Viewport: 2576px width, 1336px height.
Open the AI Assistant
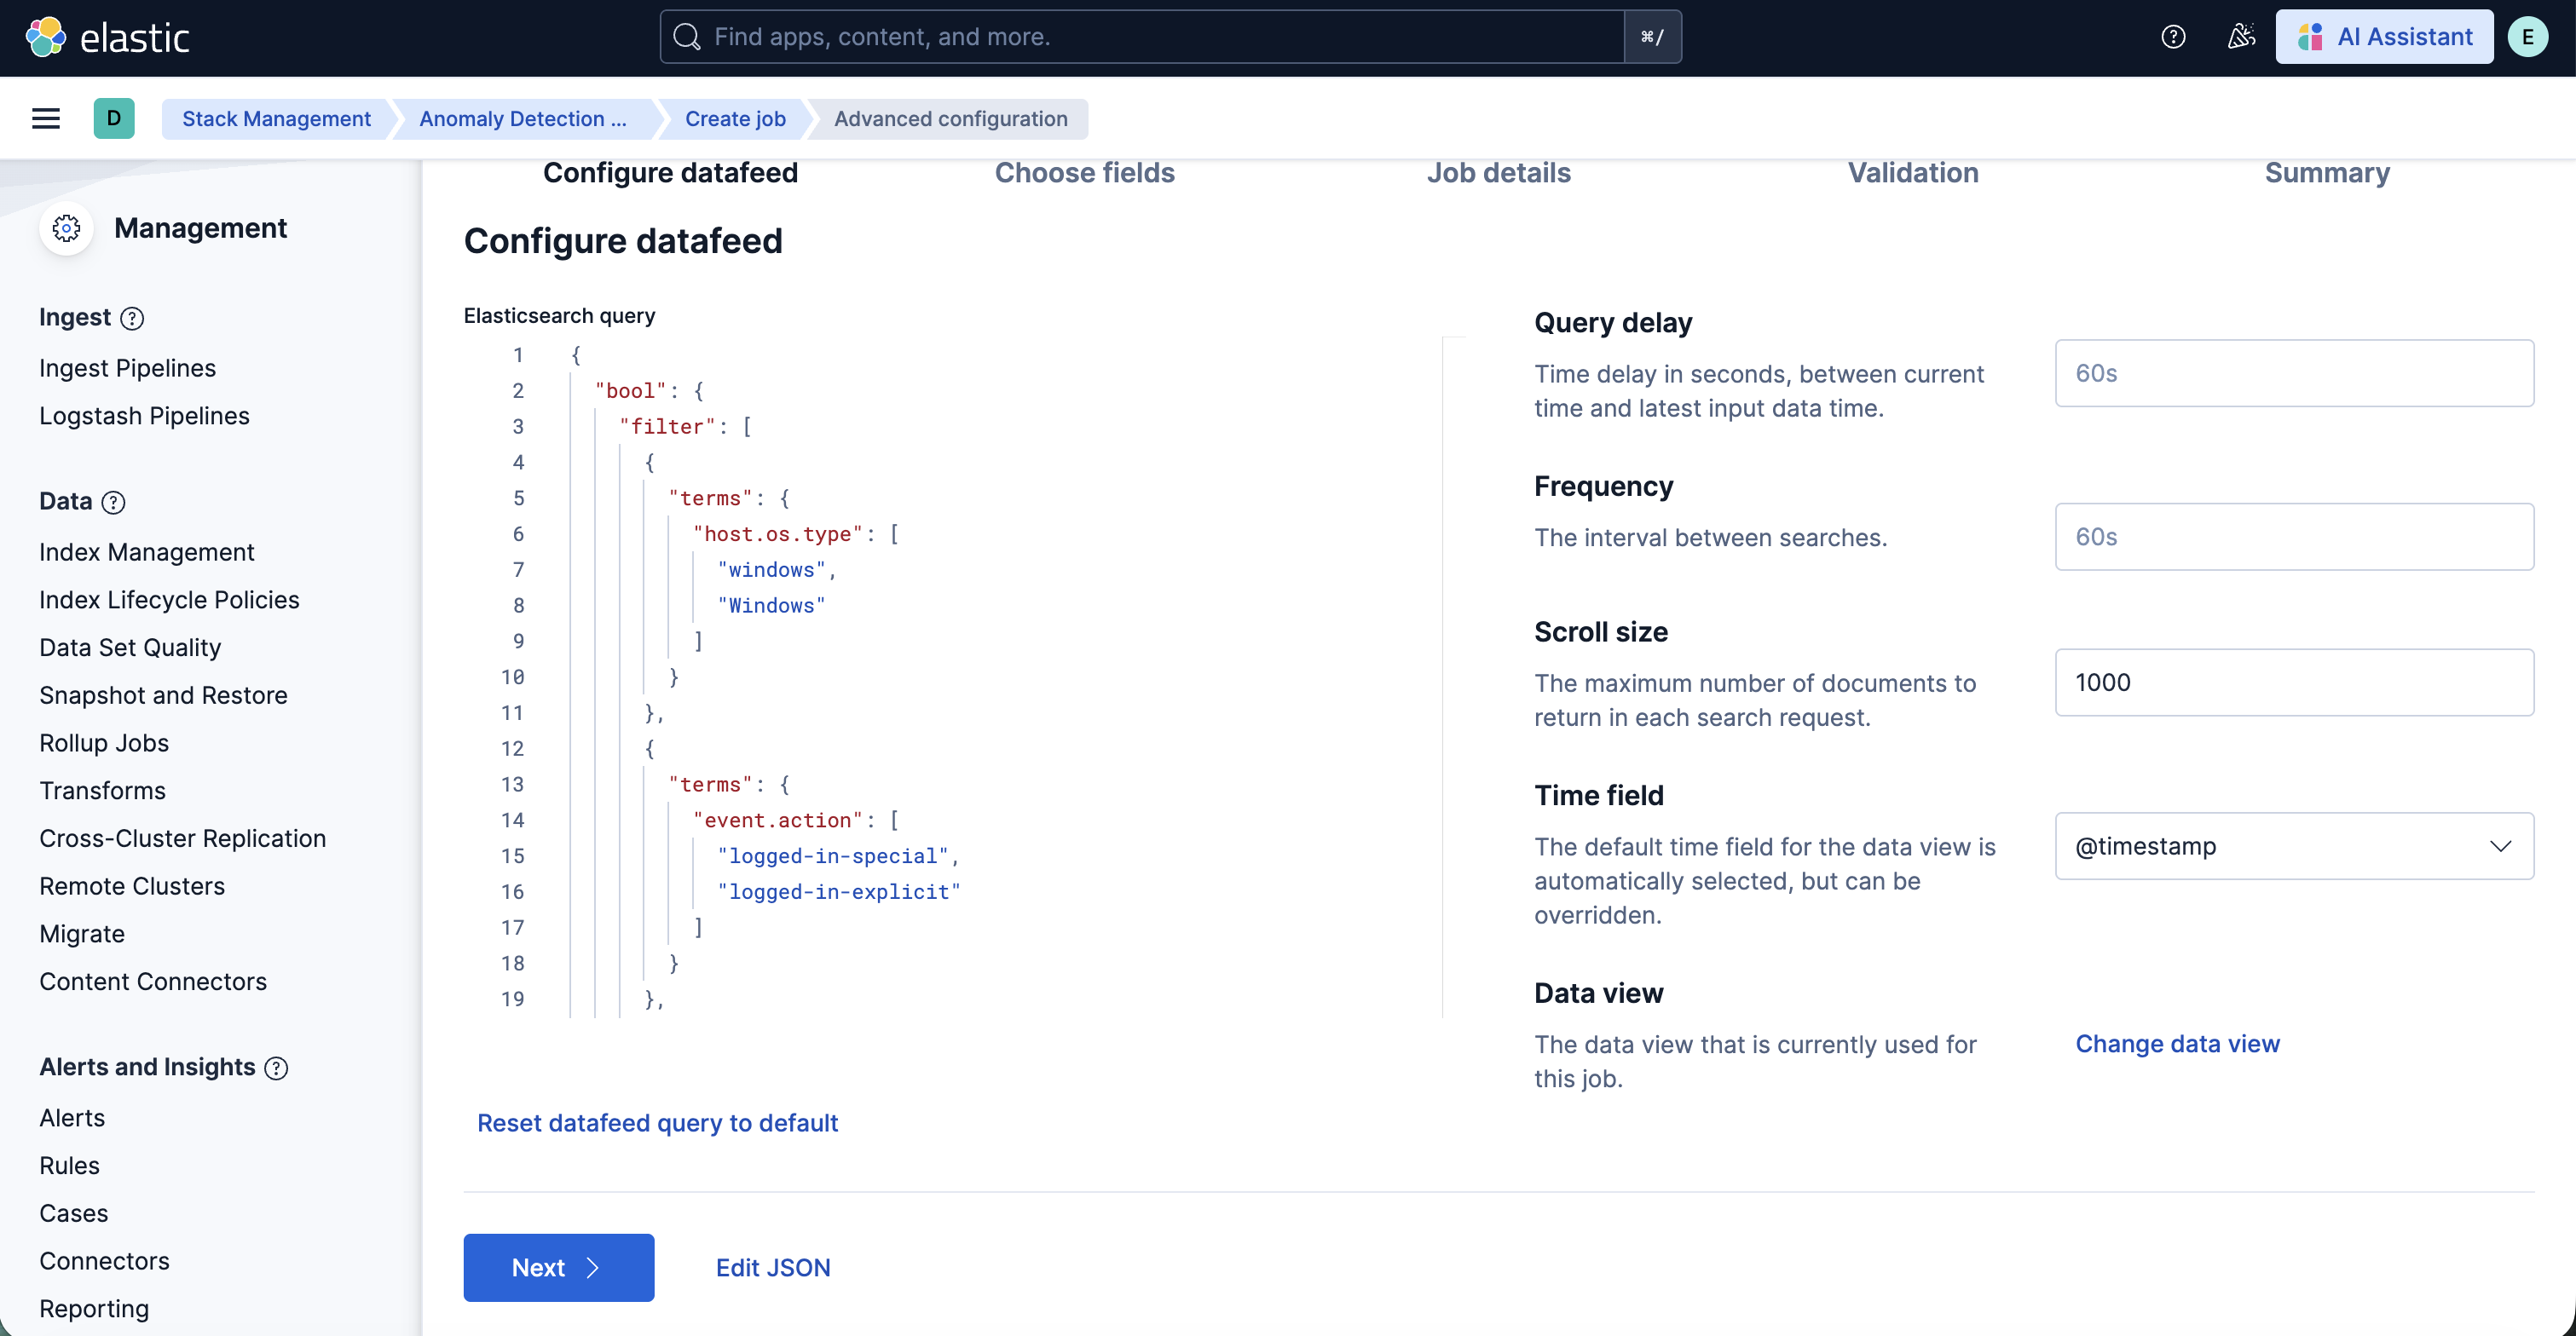(2385, 36)
